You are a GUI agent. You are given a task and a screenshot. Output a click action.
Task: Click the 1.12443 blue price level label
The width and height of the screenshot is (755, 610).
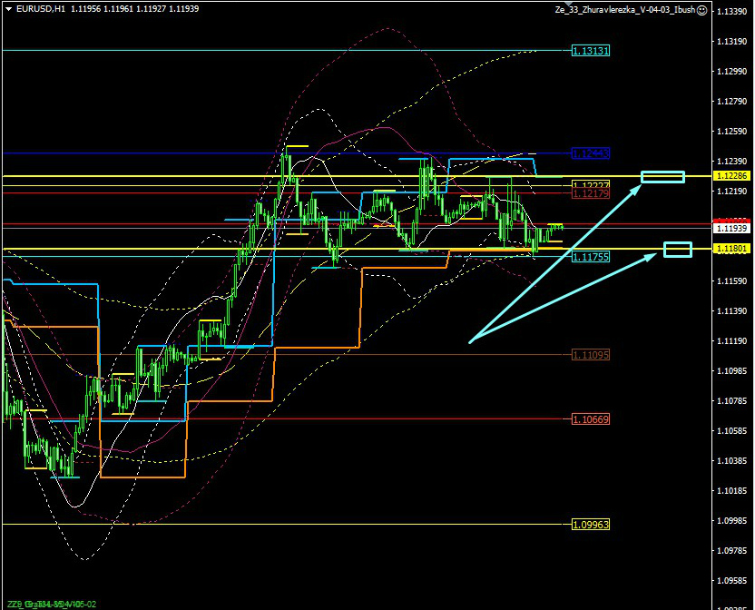(590, 153)
